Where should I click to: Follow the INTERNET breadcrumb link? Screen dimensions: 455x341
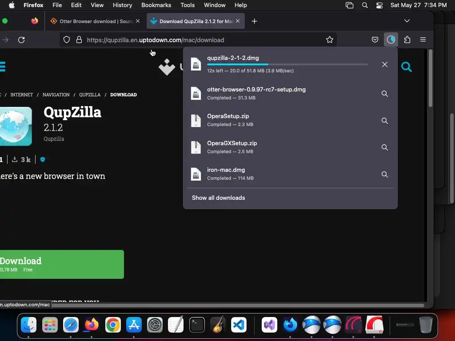coord(21,95)
